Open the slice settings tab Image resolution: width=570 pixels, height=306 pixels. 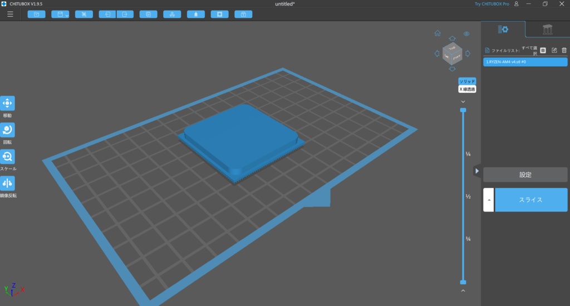click(x=503, y=29)
